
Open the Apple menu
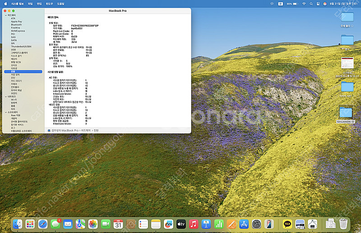[5, 4]
